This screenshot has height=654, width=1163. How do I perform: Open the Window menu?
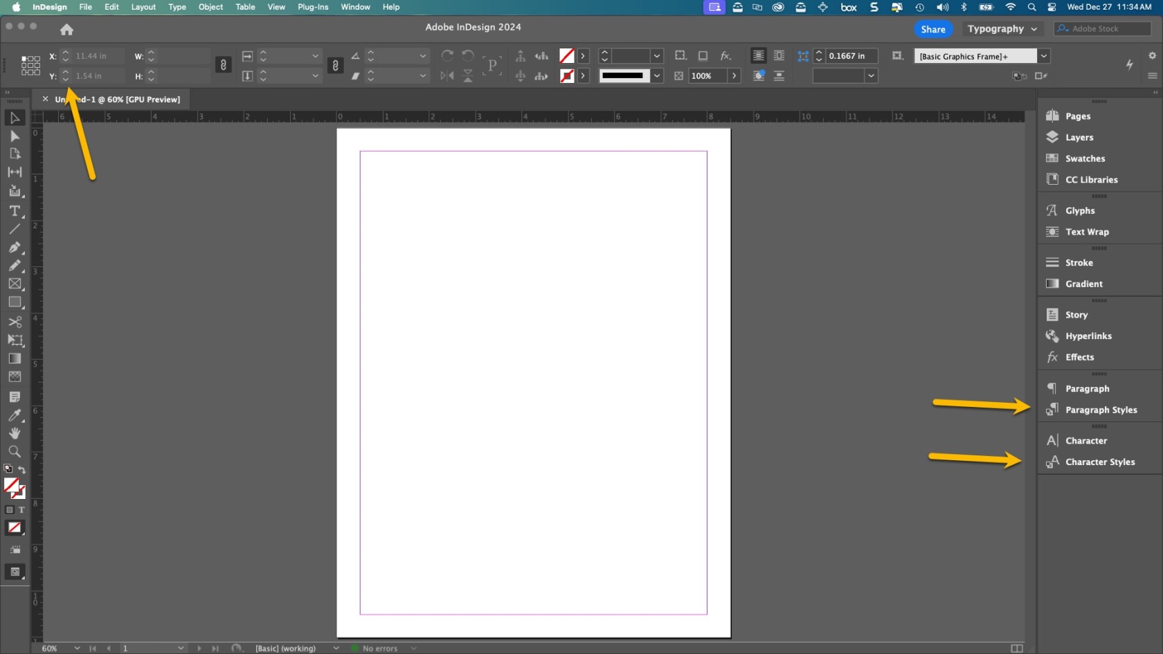(x=355, y=7)
